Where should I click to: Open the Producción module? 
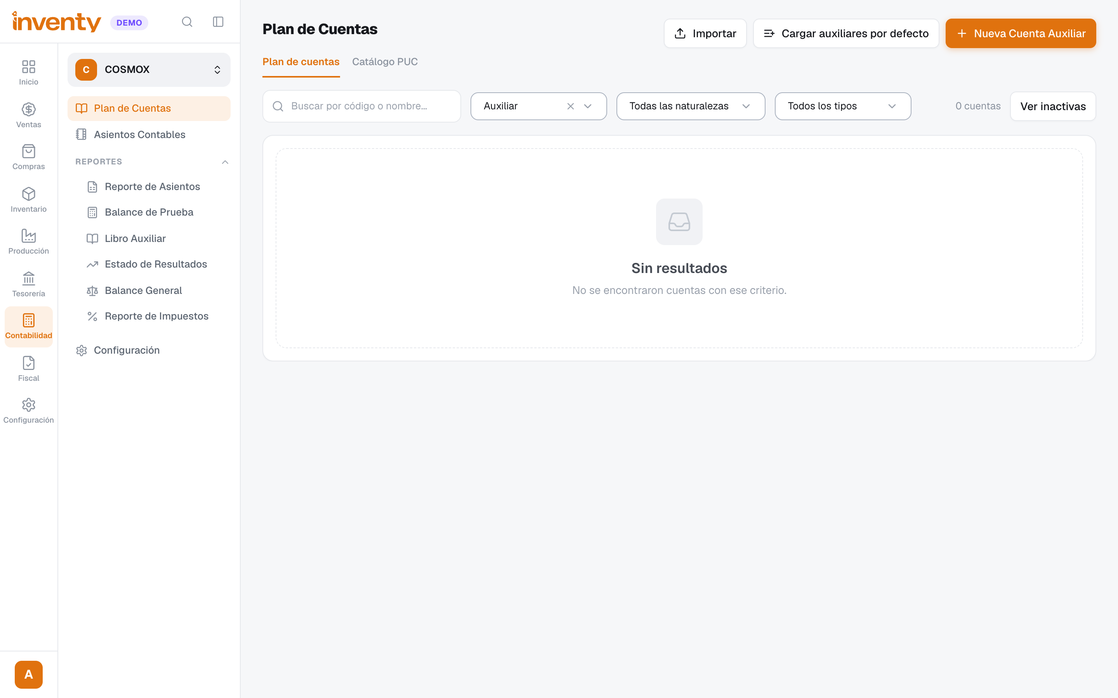point(29,242)
